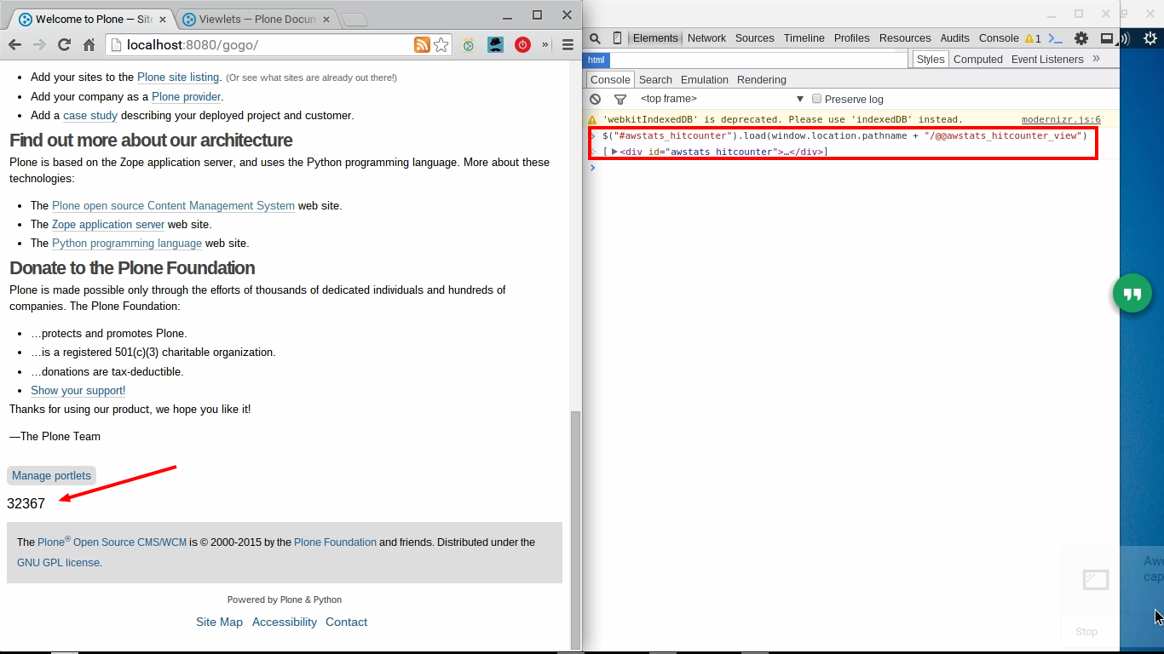Click the system tray sound icon
The height and width of the screenshot is (654, 1164).
pos(1126,37)
